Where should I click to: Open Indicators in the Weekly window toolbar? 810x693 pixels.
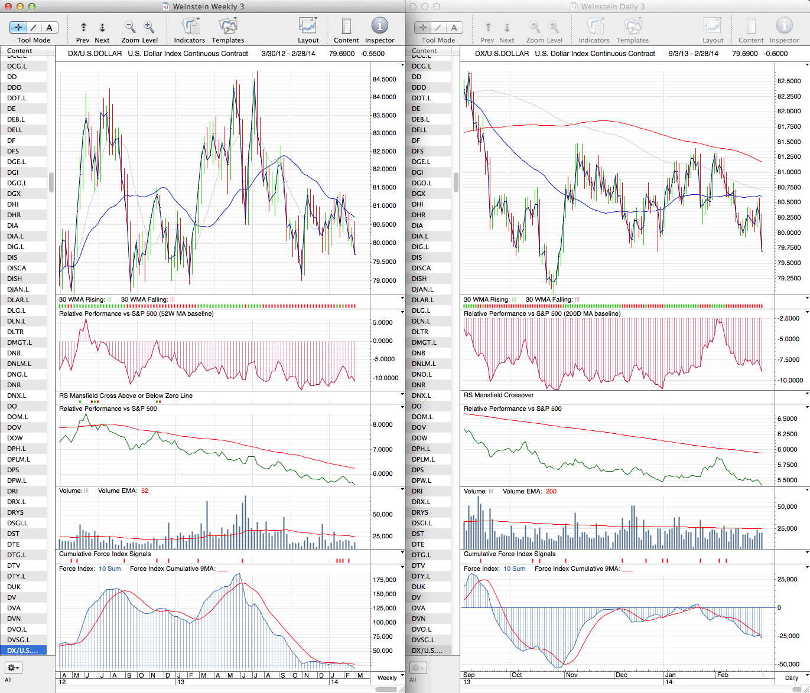point(190,27)
